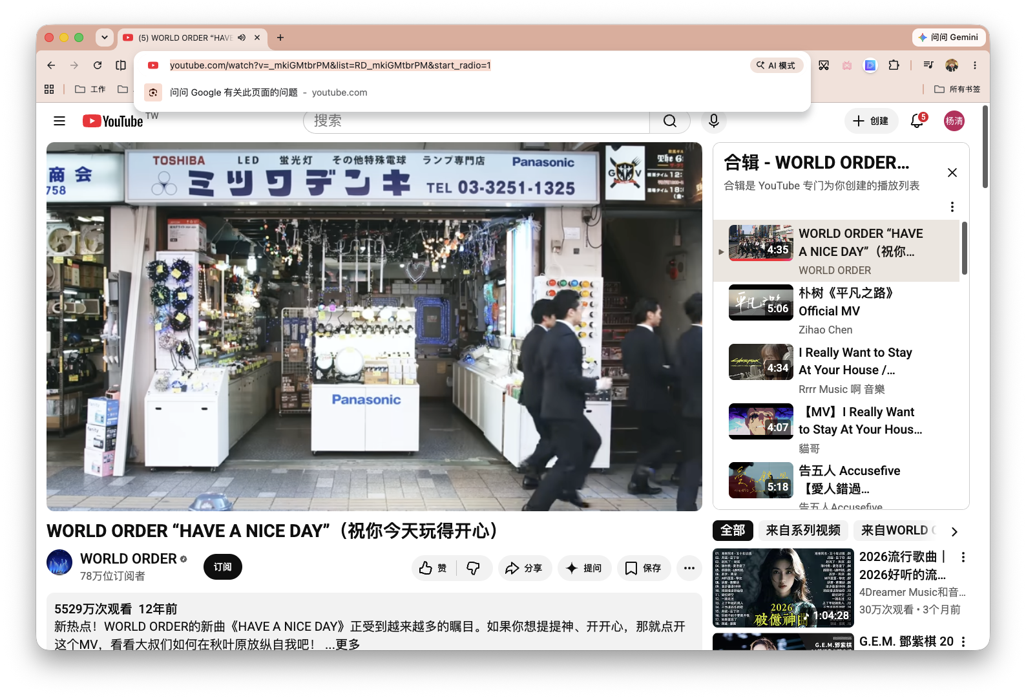Mute the tab using the speaker icon
Screen dimensions: 1026x698
click(x=242, y=37)
